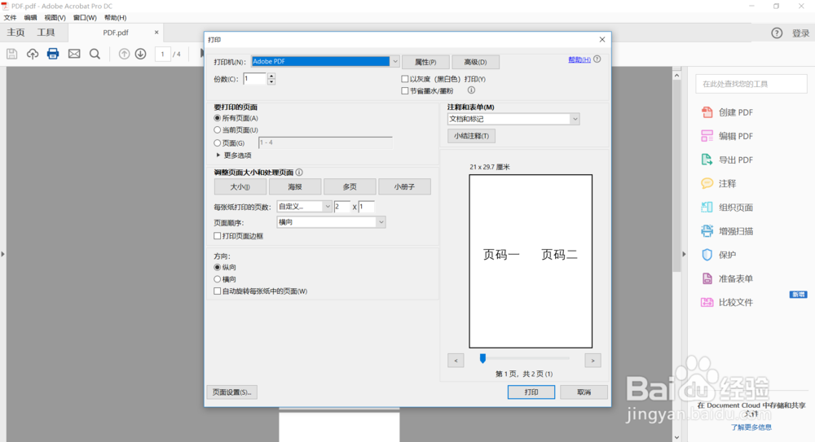Click the email envelope toolbar icon
Image resolution: width=815 pixels, height=442 pixels.
74,54
